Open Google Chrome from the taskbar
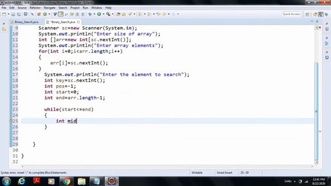 [x=66, y=181]
